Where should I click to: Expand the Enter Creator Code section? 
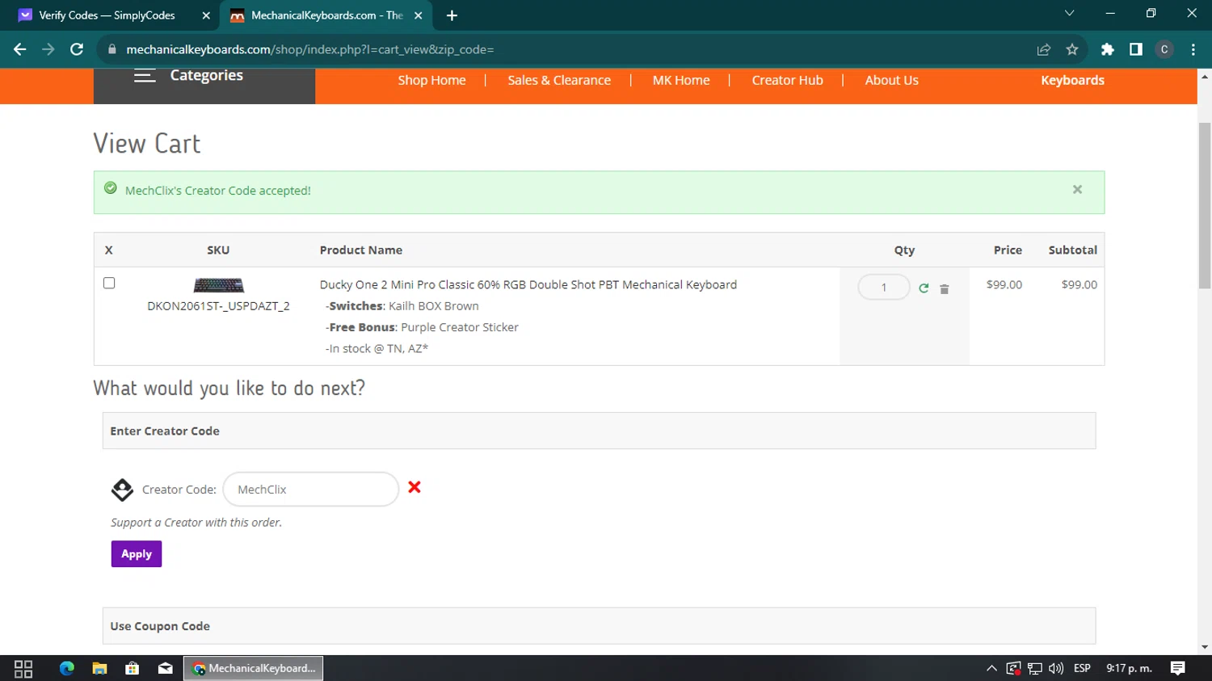(x=599, y=431)
